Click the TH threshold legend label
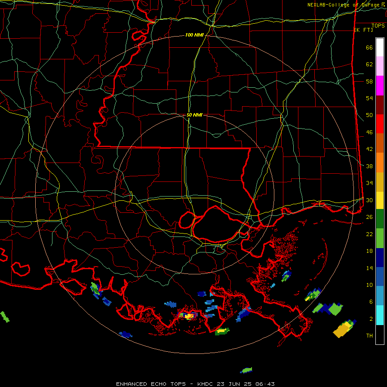 (369, 336)
